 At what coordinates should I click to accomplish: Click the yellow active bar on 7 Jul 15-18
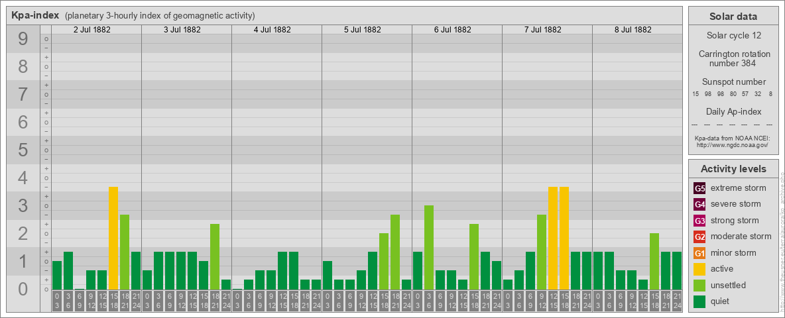click(564, 238)
